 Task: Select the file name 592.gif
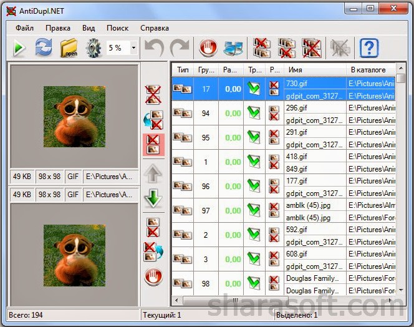pos(297,230)
